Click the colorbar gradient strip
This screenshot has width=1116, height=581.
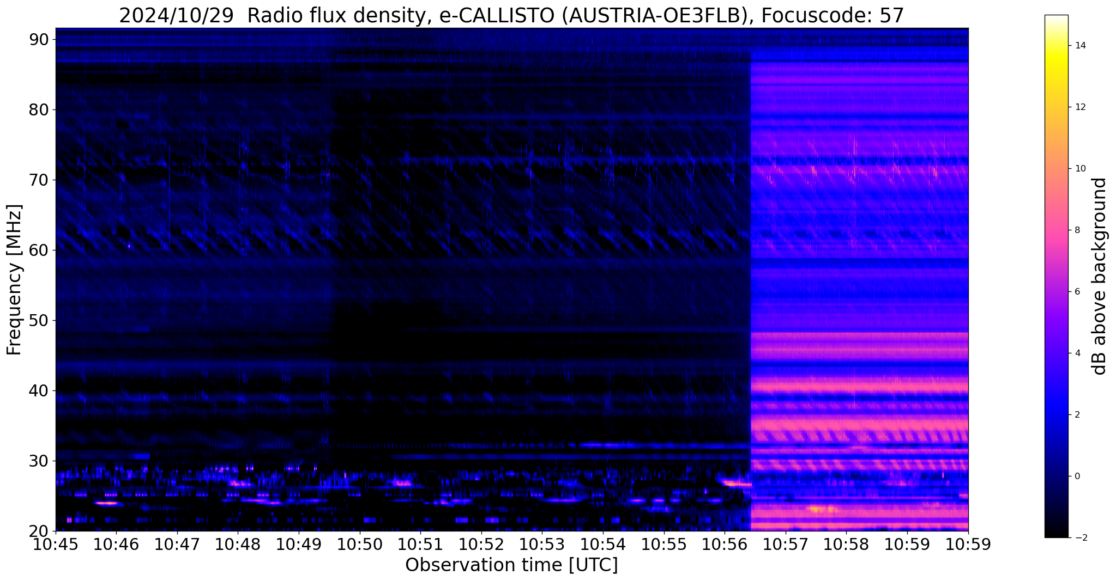(x=1056, y=276)
